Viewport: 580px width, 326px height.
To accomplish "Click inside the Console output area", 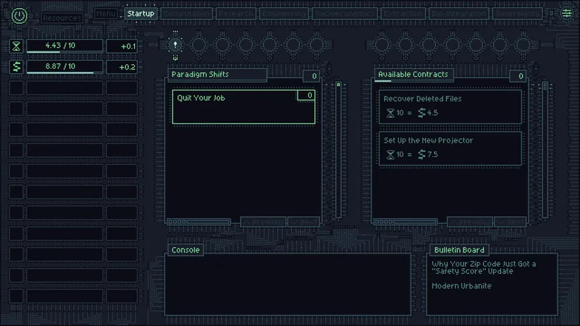I will (x=288, y=285).
